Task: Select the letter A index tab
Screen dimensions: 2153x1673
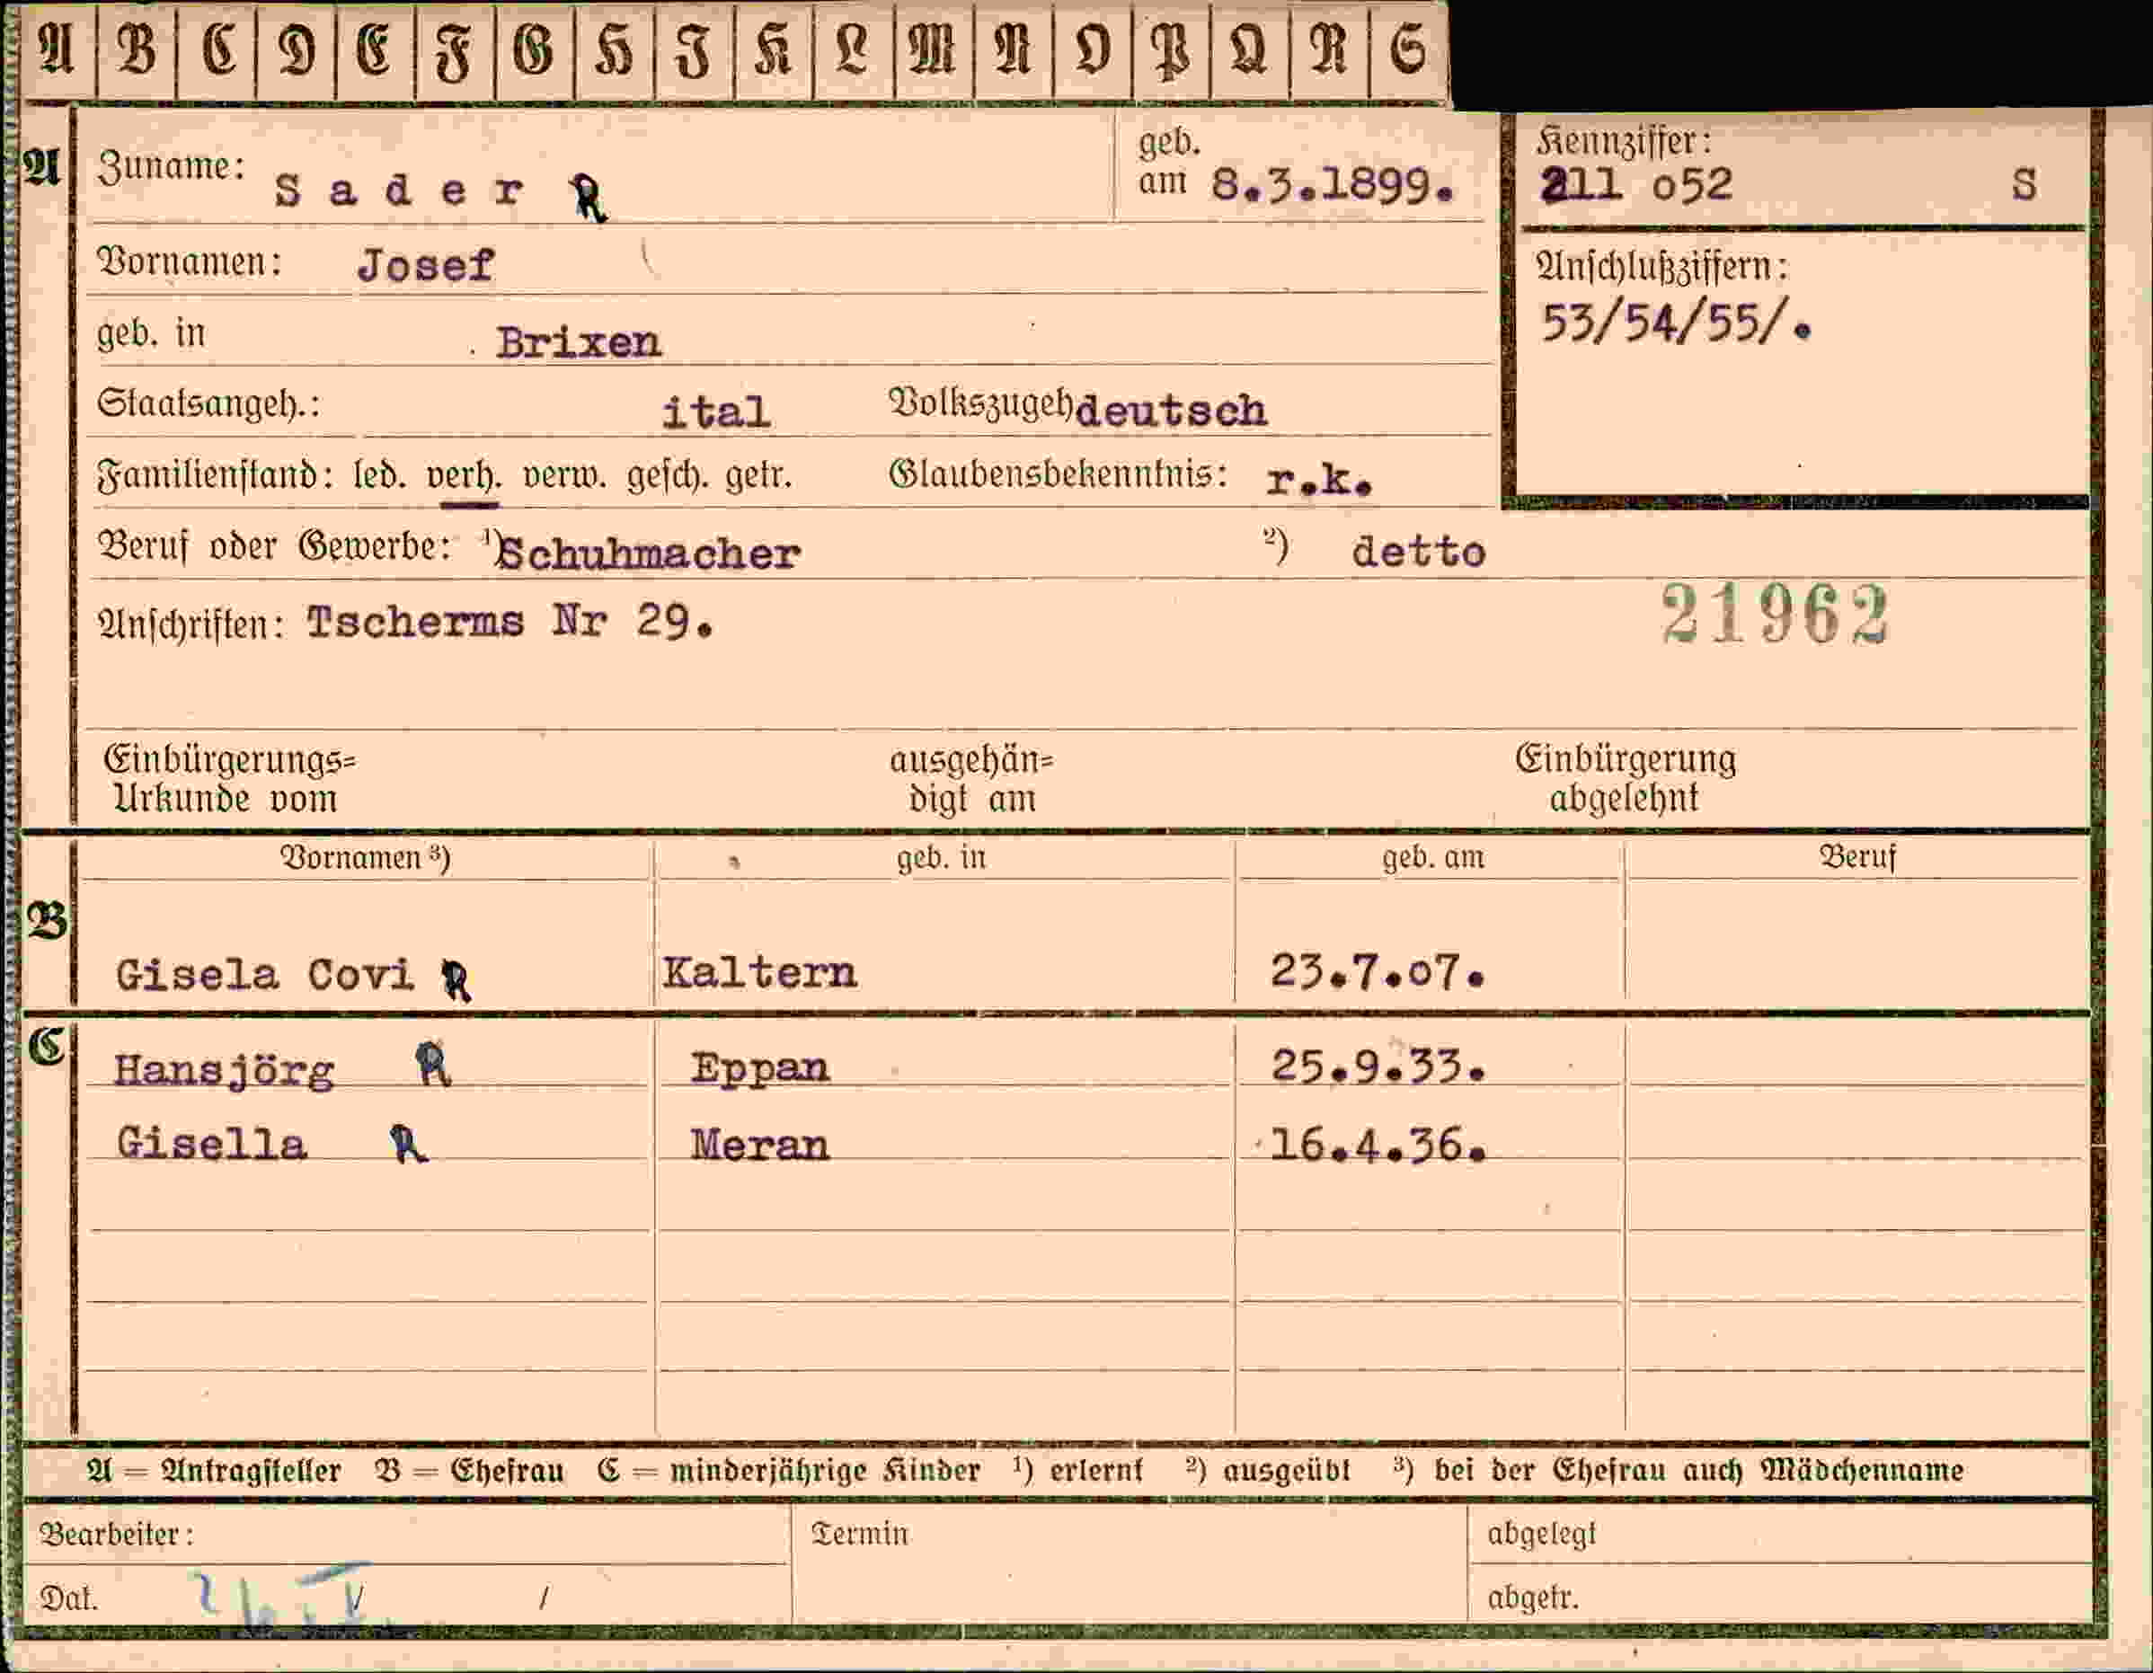Action: point(58,49)
